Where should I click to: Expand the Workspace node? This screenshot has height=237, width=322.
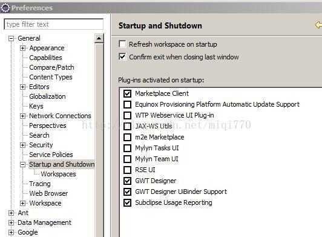click(x=22, y=203)
